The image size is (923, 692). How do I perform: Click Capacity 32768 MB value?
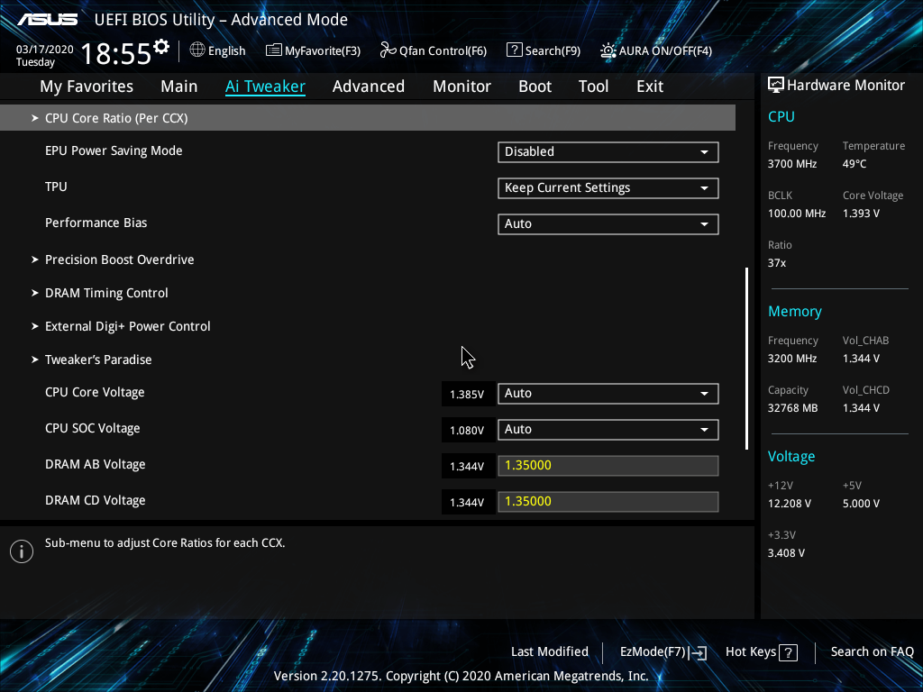click(x=793, y=408)
